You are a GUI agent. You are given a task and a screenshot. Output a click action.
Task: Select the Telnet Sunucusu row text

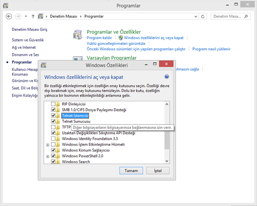(76, 121)
